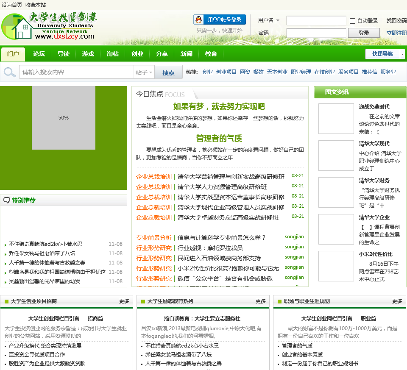Open the 分享 navigation tab
This screenshot has height=370, width=407.
click(x=162, y=54)
